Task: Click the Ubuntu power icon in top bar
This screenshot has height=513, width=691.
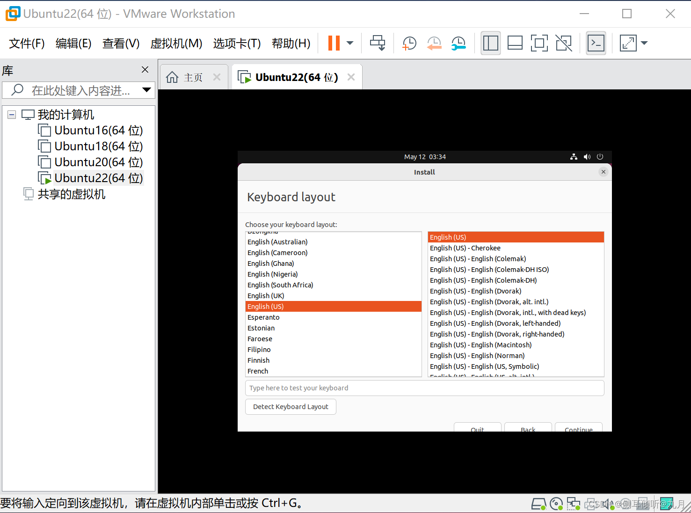Action: coord(600,157)
